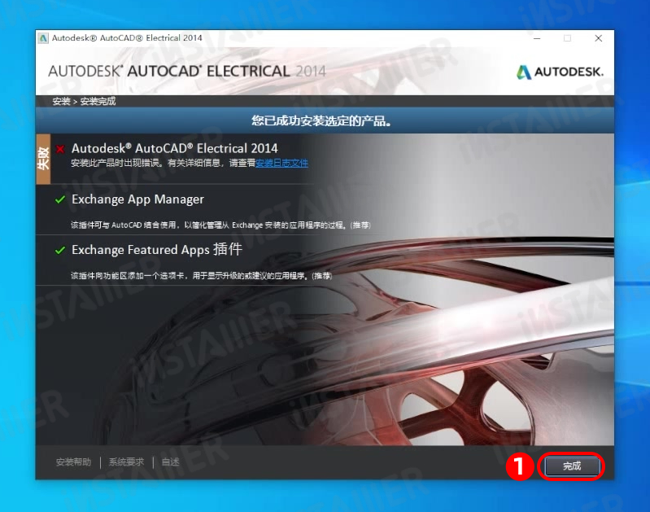The width and height of the screenshot is (650, 512).
Task: Select the Autodesk AutoCAD Electrical 2014 product title
Action: [x=175, y=148]
